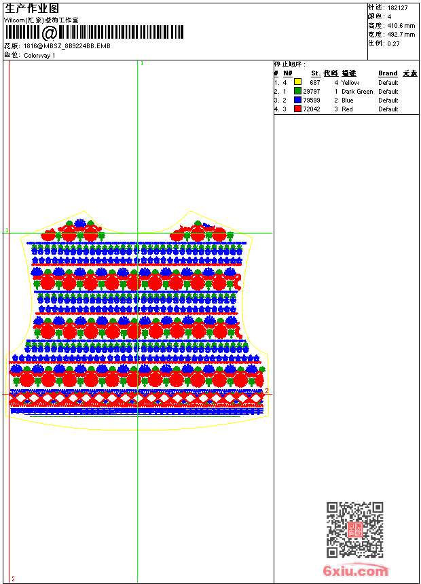Click the dark green color swatch

[x=297, y=90]
